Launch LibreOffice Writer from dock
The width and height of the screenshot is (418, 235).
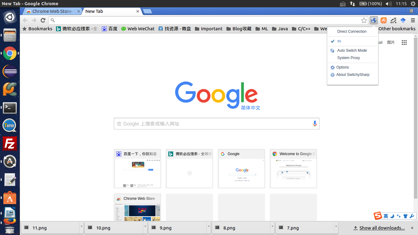pos(10,213)
